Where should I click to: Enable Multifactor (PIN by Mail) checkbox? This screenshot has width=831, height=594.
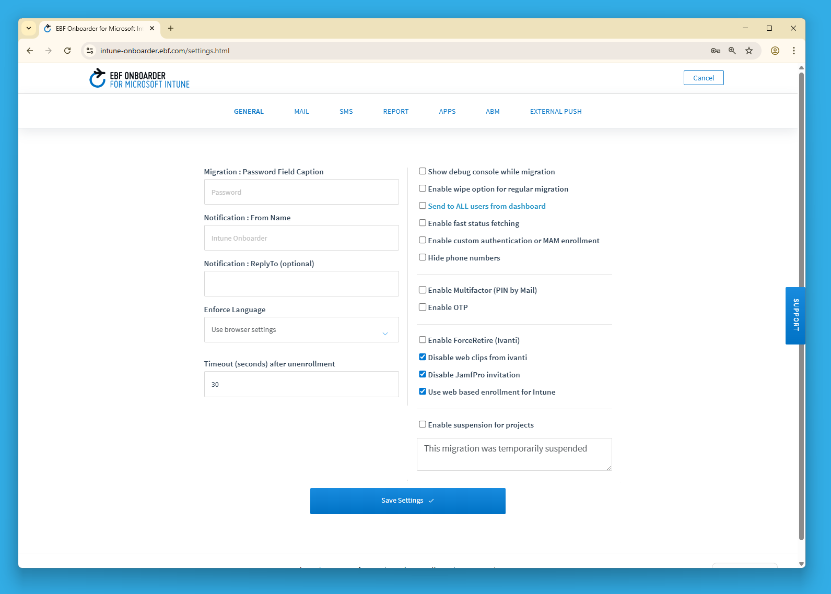click(423, 290)
